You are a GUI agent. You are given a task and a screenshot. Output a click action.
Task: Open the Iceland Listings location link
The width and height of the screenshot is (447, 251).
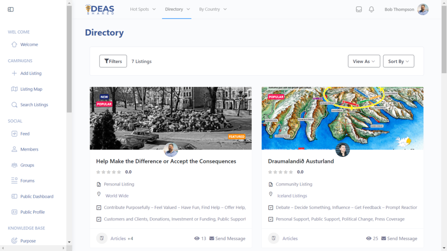pos(292,196)
